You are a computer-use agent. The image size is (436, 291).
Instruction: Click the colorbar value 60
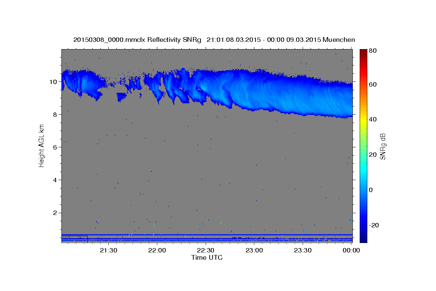(372, 84)
